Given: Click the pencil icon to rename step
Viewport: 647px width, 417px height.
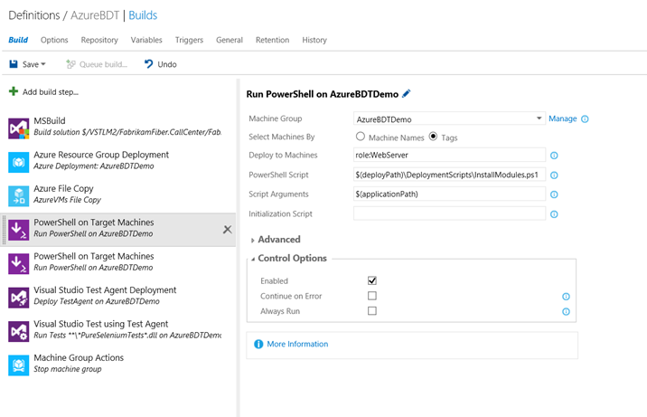Looking at the screenshot, I should click(x=407, y=94).
